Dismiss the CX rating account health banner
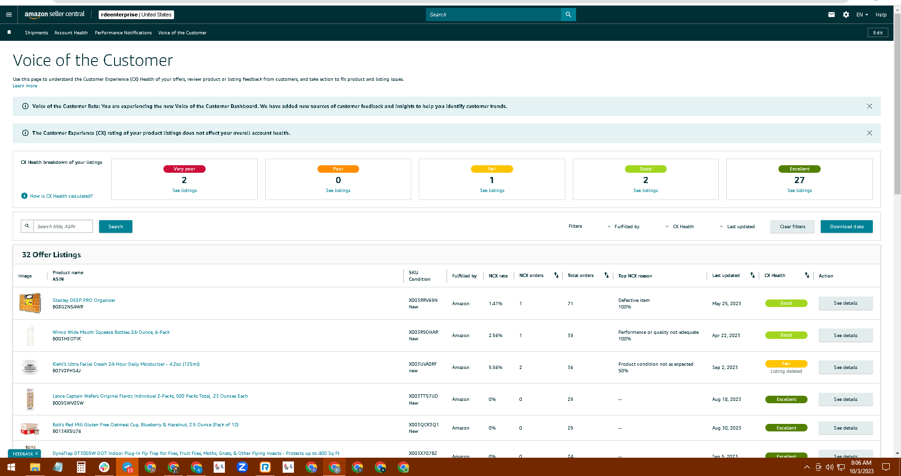Viewport: 901px width, 476px height. (x=870, y=133)
